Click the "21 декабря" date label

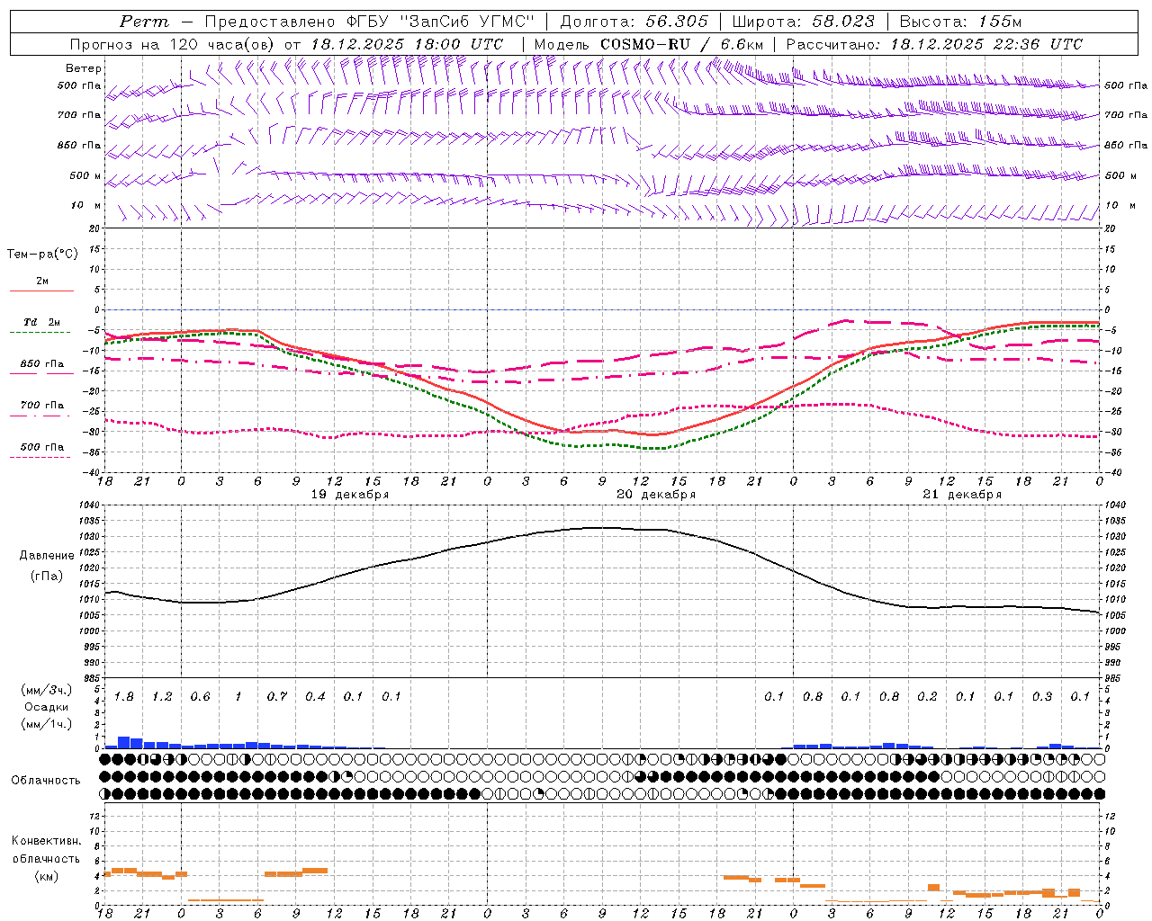click(962, 495)
